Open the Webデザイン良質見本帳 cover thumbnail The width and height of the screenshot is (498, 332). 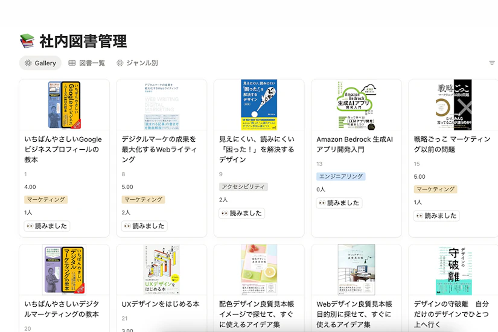point(356,269)
